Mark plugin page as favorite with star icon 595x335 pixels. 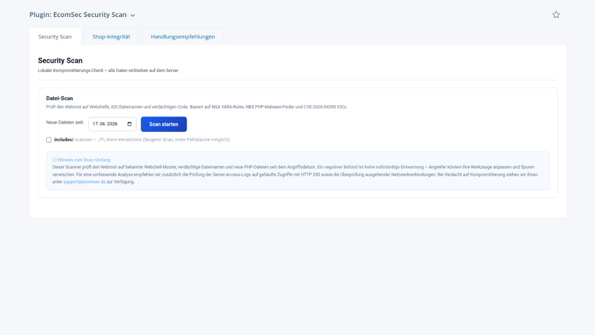pyautogui.click(x=556, y=15)
